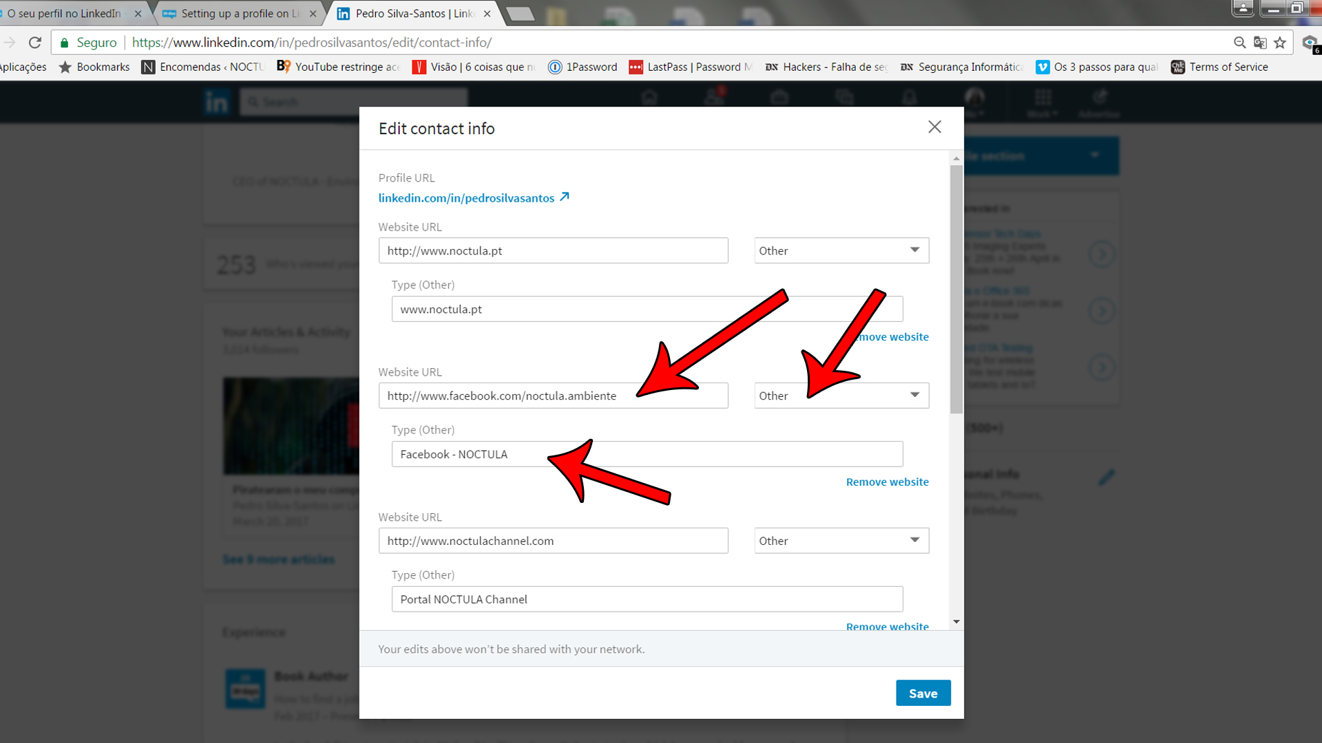Click the Chrome user profile icon

tap(1243, 8)
